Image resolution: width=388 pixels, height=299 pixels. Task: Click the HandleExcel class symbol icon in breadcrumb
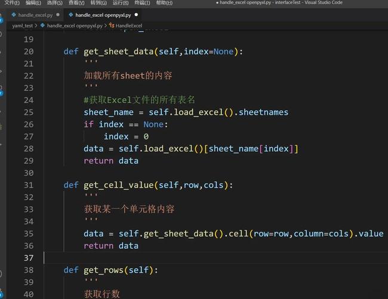112,25
